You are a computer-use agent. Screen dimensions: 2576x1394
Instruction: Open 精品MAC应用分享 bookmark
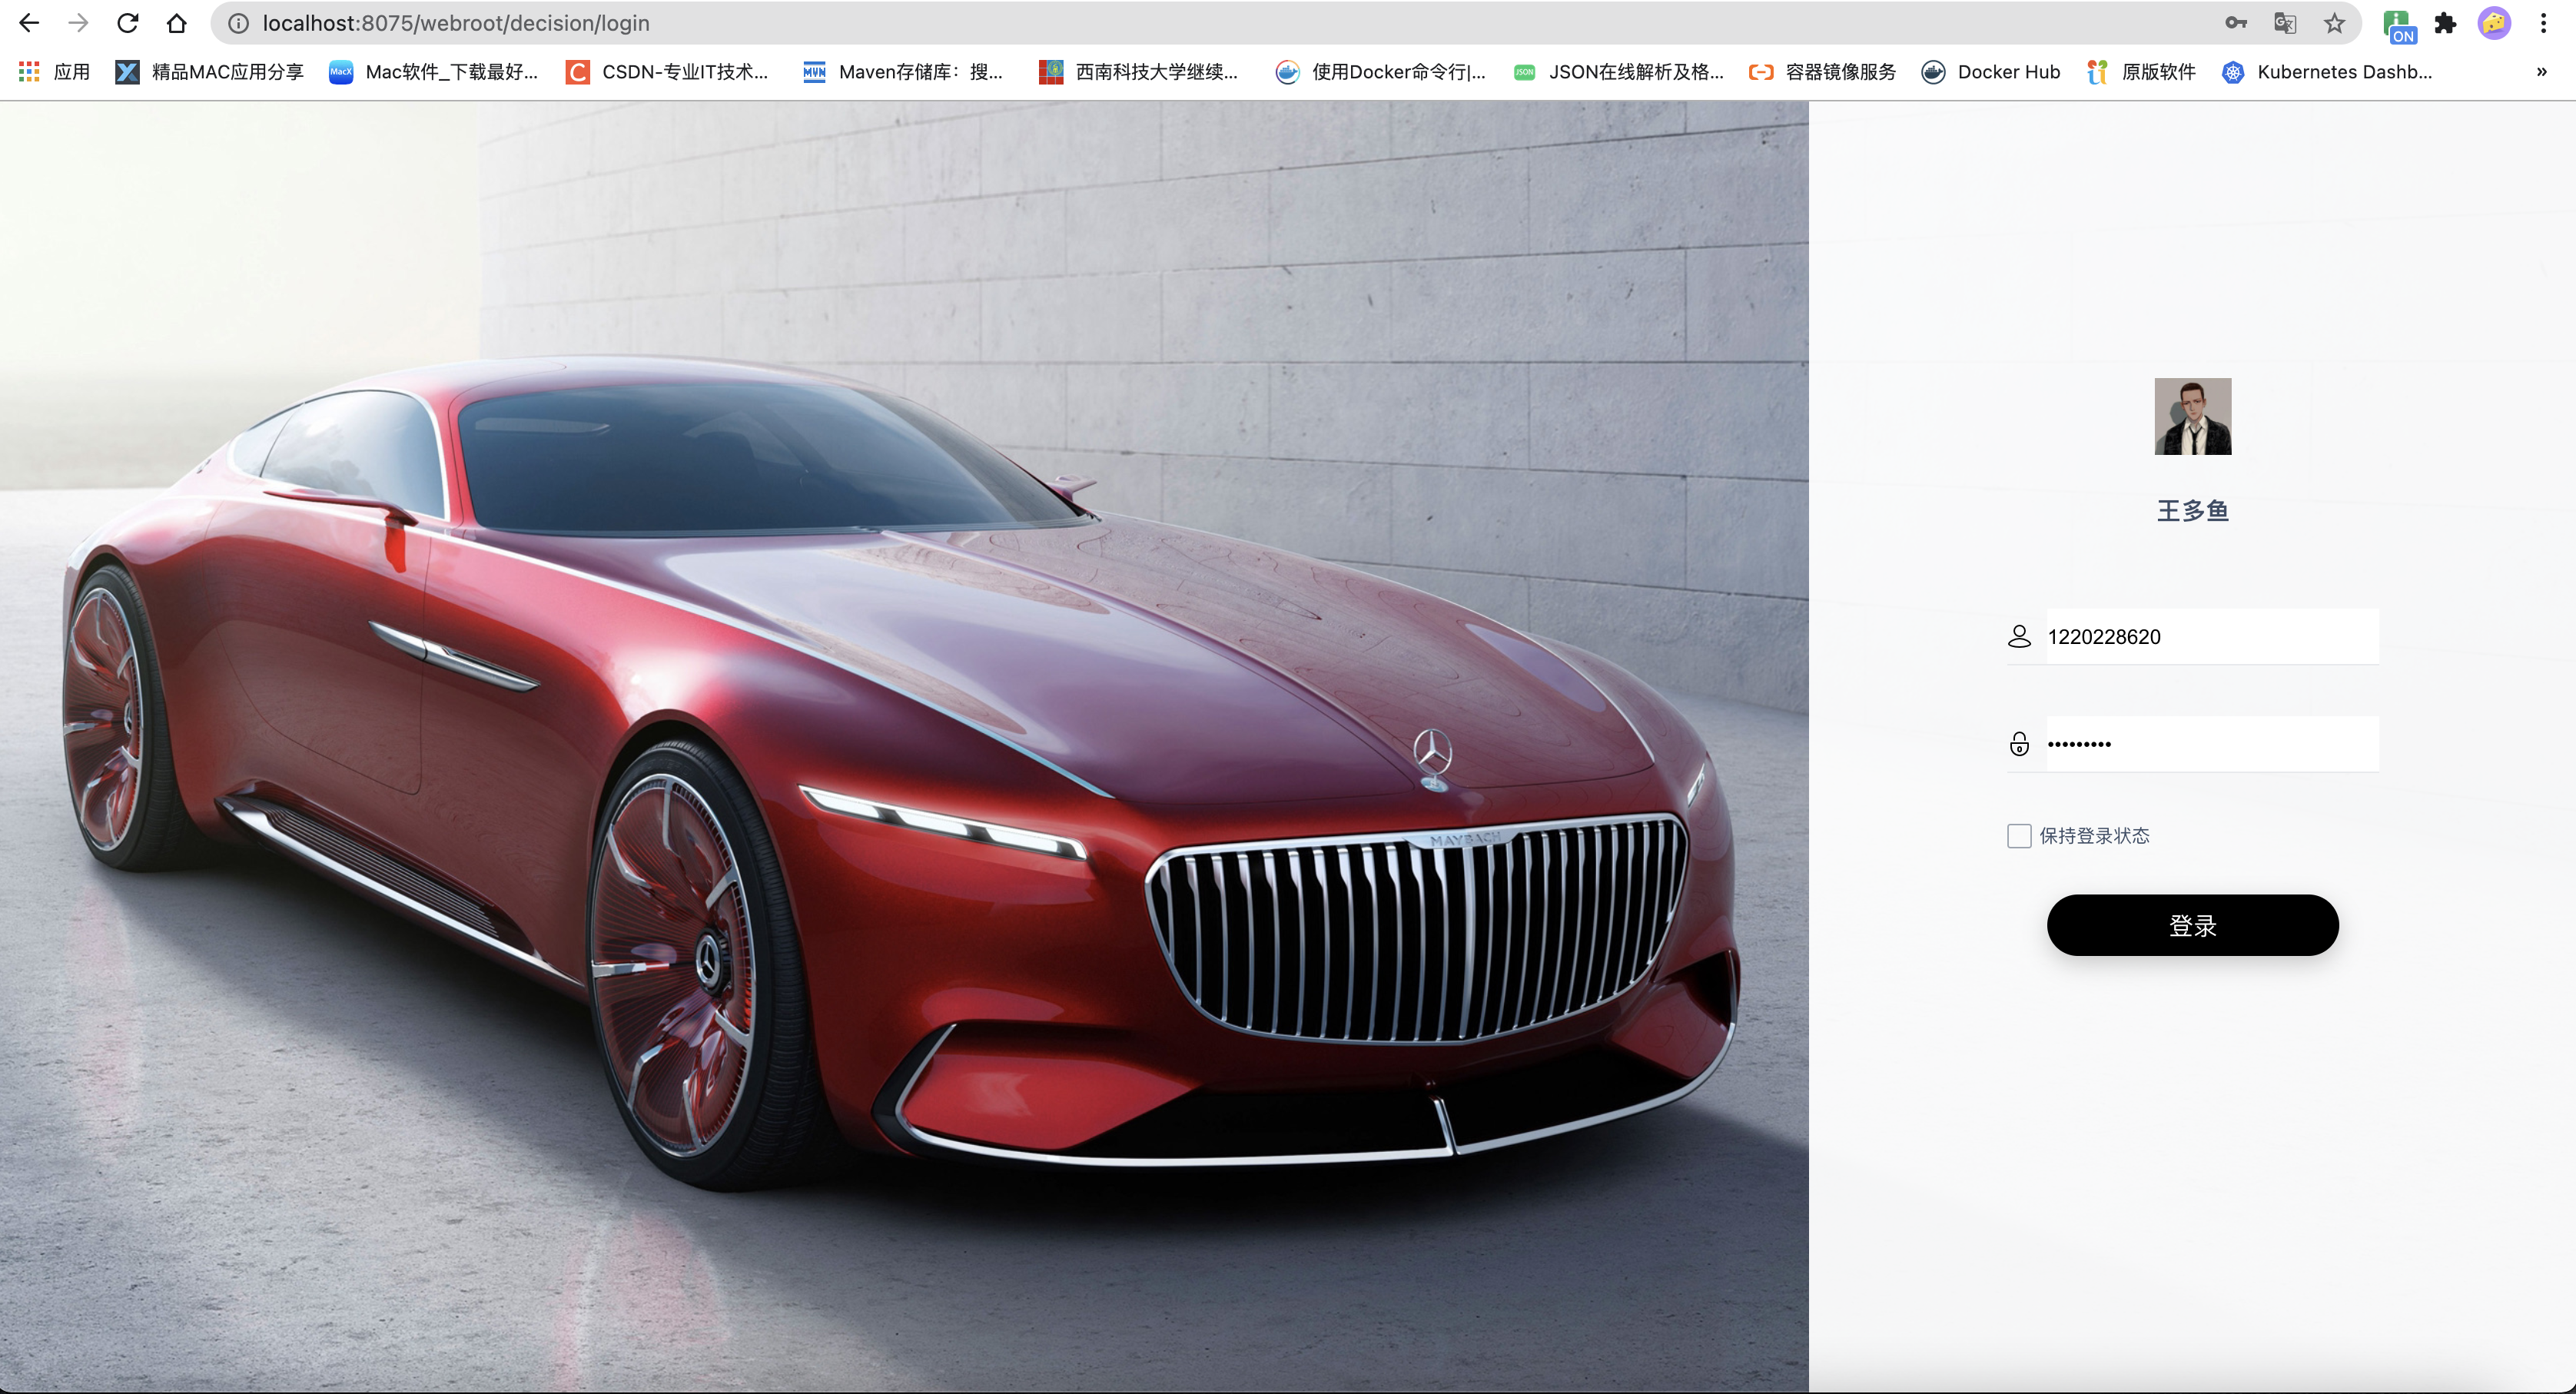[x=209, y=72]
